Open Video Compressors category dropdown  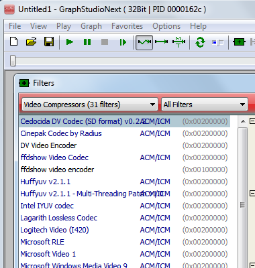pyautogui.click(x=90, y=105)
